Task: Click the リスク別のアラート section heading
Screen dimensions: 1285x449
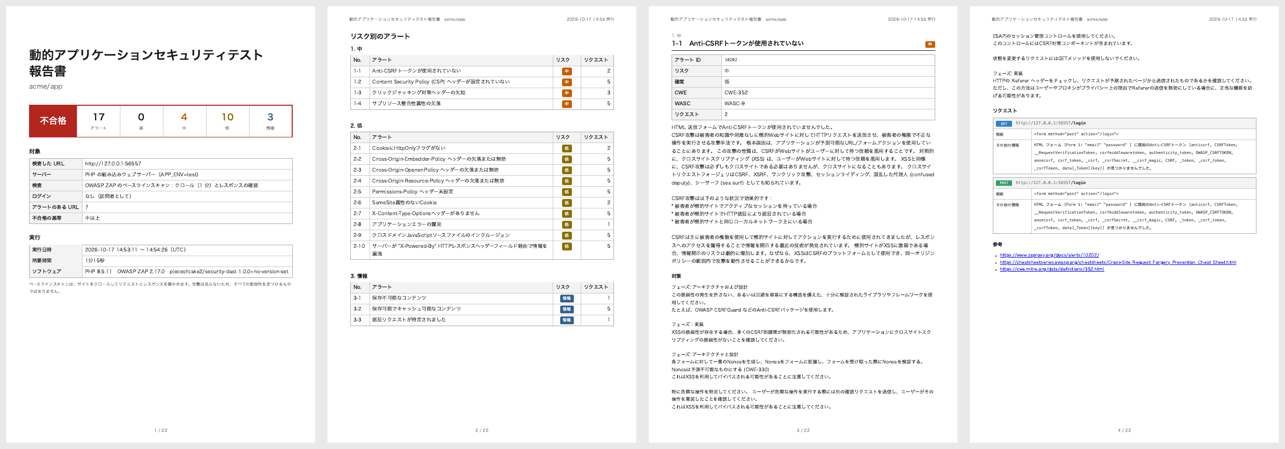Action: [x=380, y=36]
